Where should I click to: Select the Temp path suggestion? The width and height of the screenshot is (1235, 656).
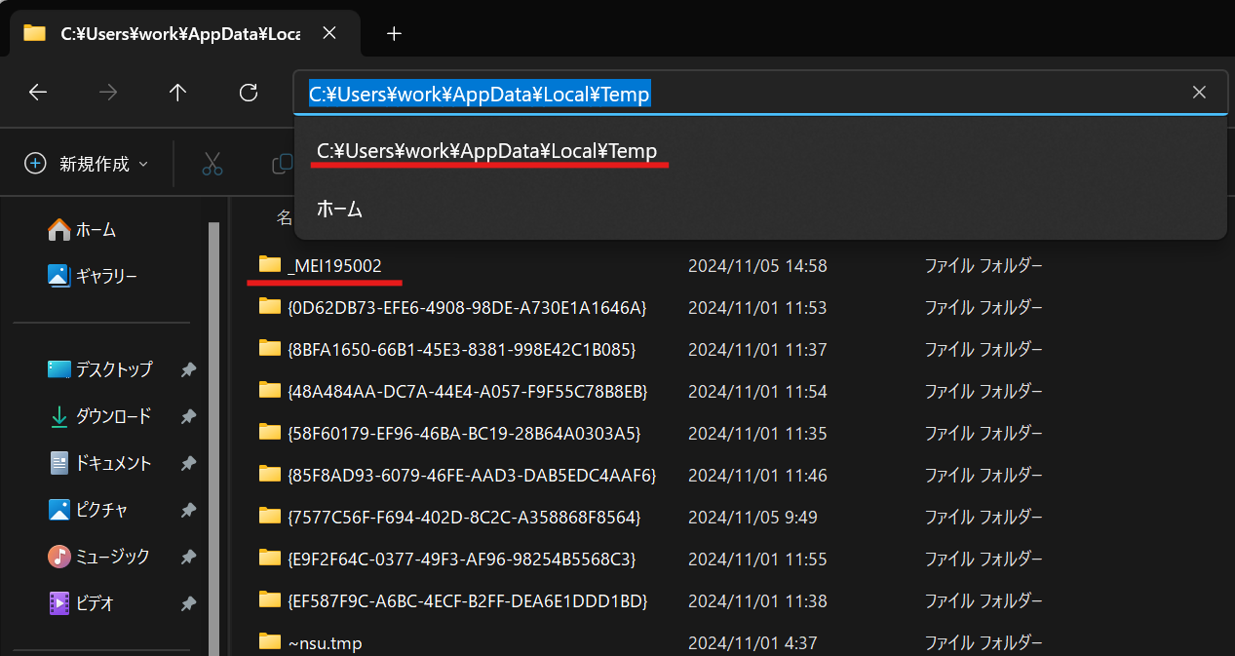(x=486, y=151)
